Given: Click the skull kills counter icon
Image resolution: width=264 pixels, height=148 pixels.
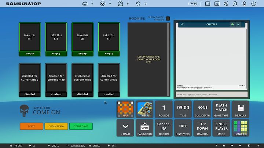Looking at the screenshot, I should point(103,4).
